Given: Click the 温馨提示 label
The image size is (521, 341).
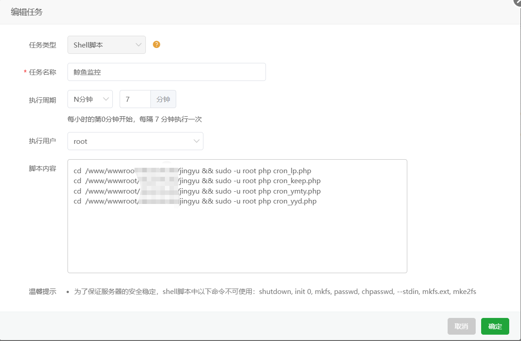Looking at the screenshot, I should pos(43,292).
